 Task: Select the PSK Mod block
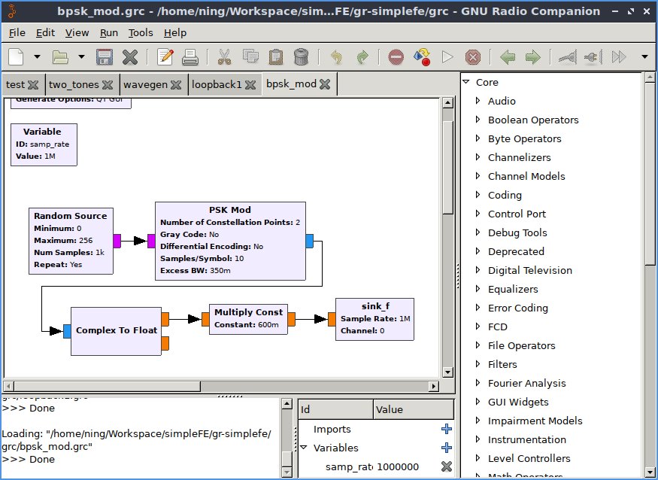230,241
